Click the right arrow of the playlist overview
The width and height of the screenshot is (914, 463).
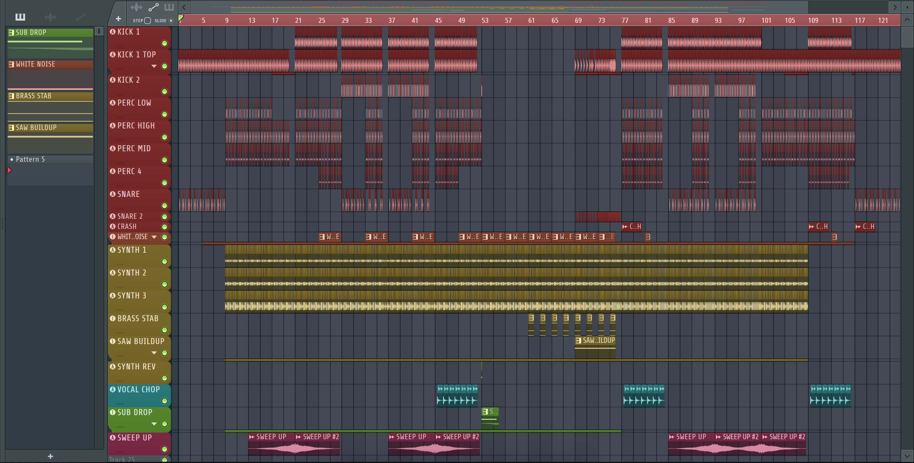tap(895, 7)
